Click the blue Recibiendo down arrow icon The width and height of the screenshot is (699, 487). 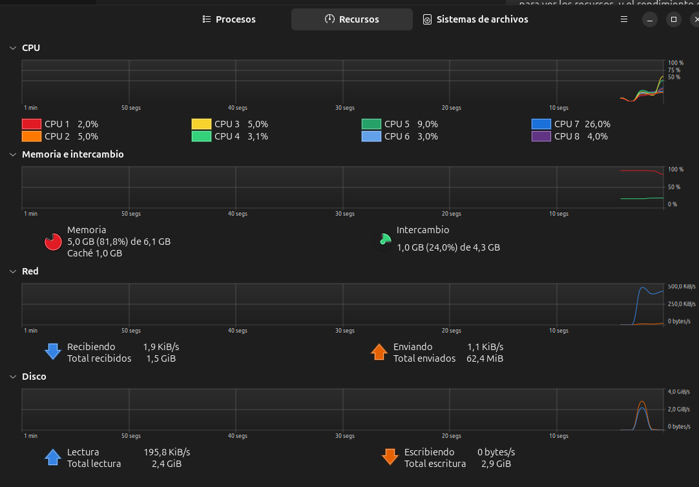(52, 352)
